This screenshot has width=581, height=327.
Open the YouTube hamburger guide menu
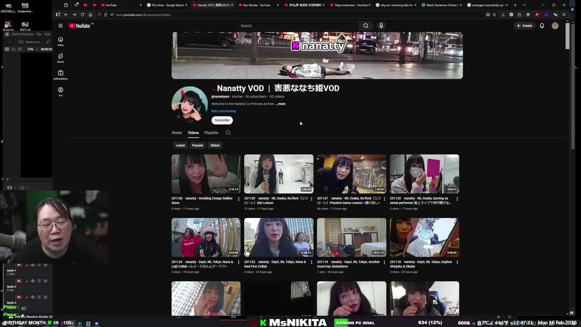coord(60,26)
